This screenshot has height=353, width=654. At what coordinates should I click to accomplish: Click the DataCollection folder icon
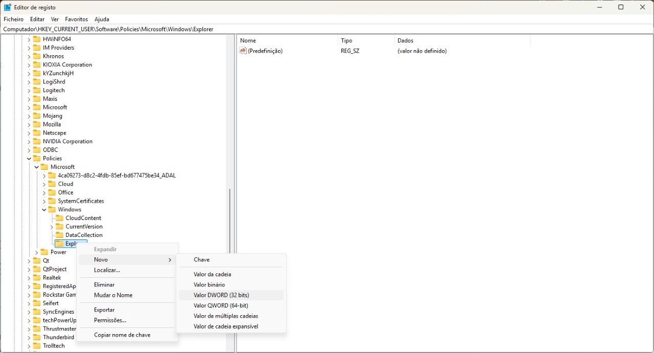59,235
